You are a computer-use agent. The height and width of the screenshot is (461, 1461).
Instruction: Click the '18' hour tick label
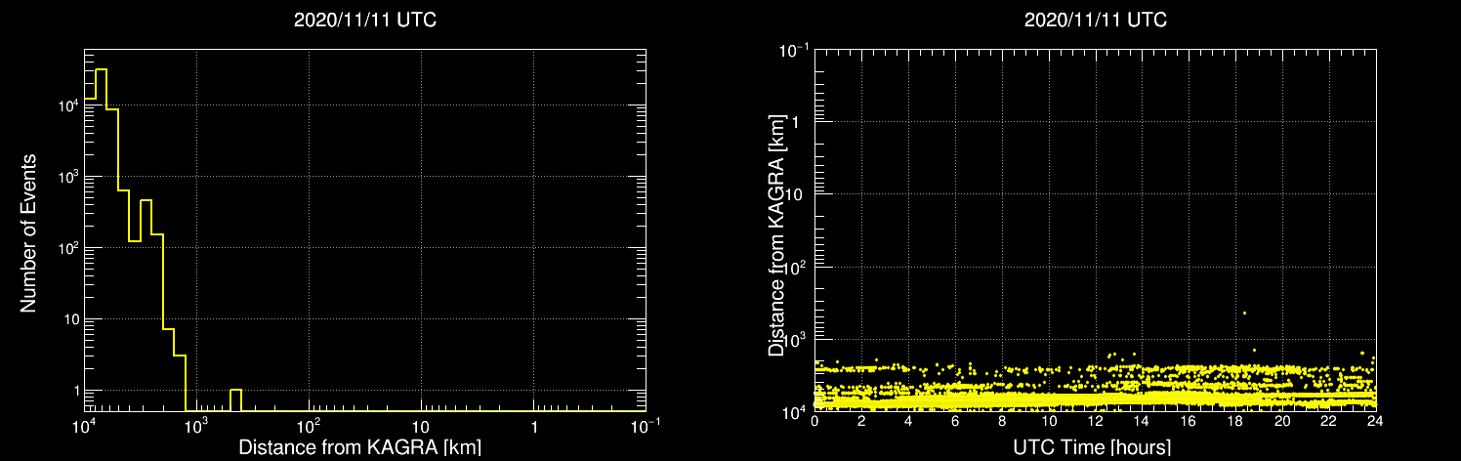(1235, 422)
